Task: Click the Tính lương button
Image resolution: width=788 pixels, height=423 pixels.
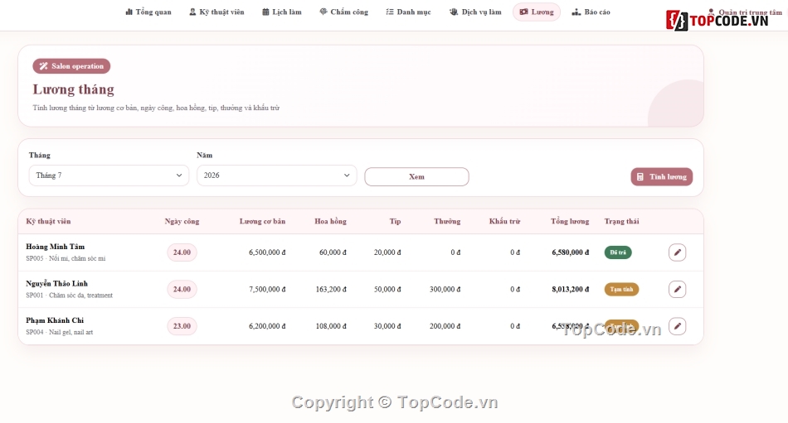Action: click(x=661, y=176)
